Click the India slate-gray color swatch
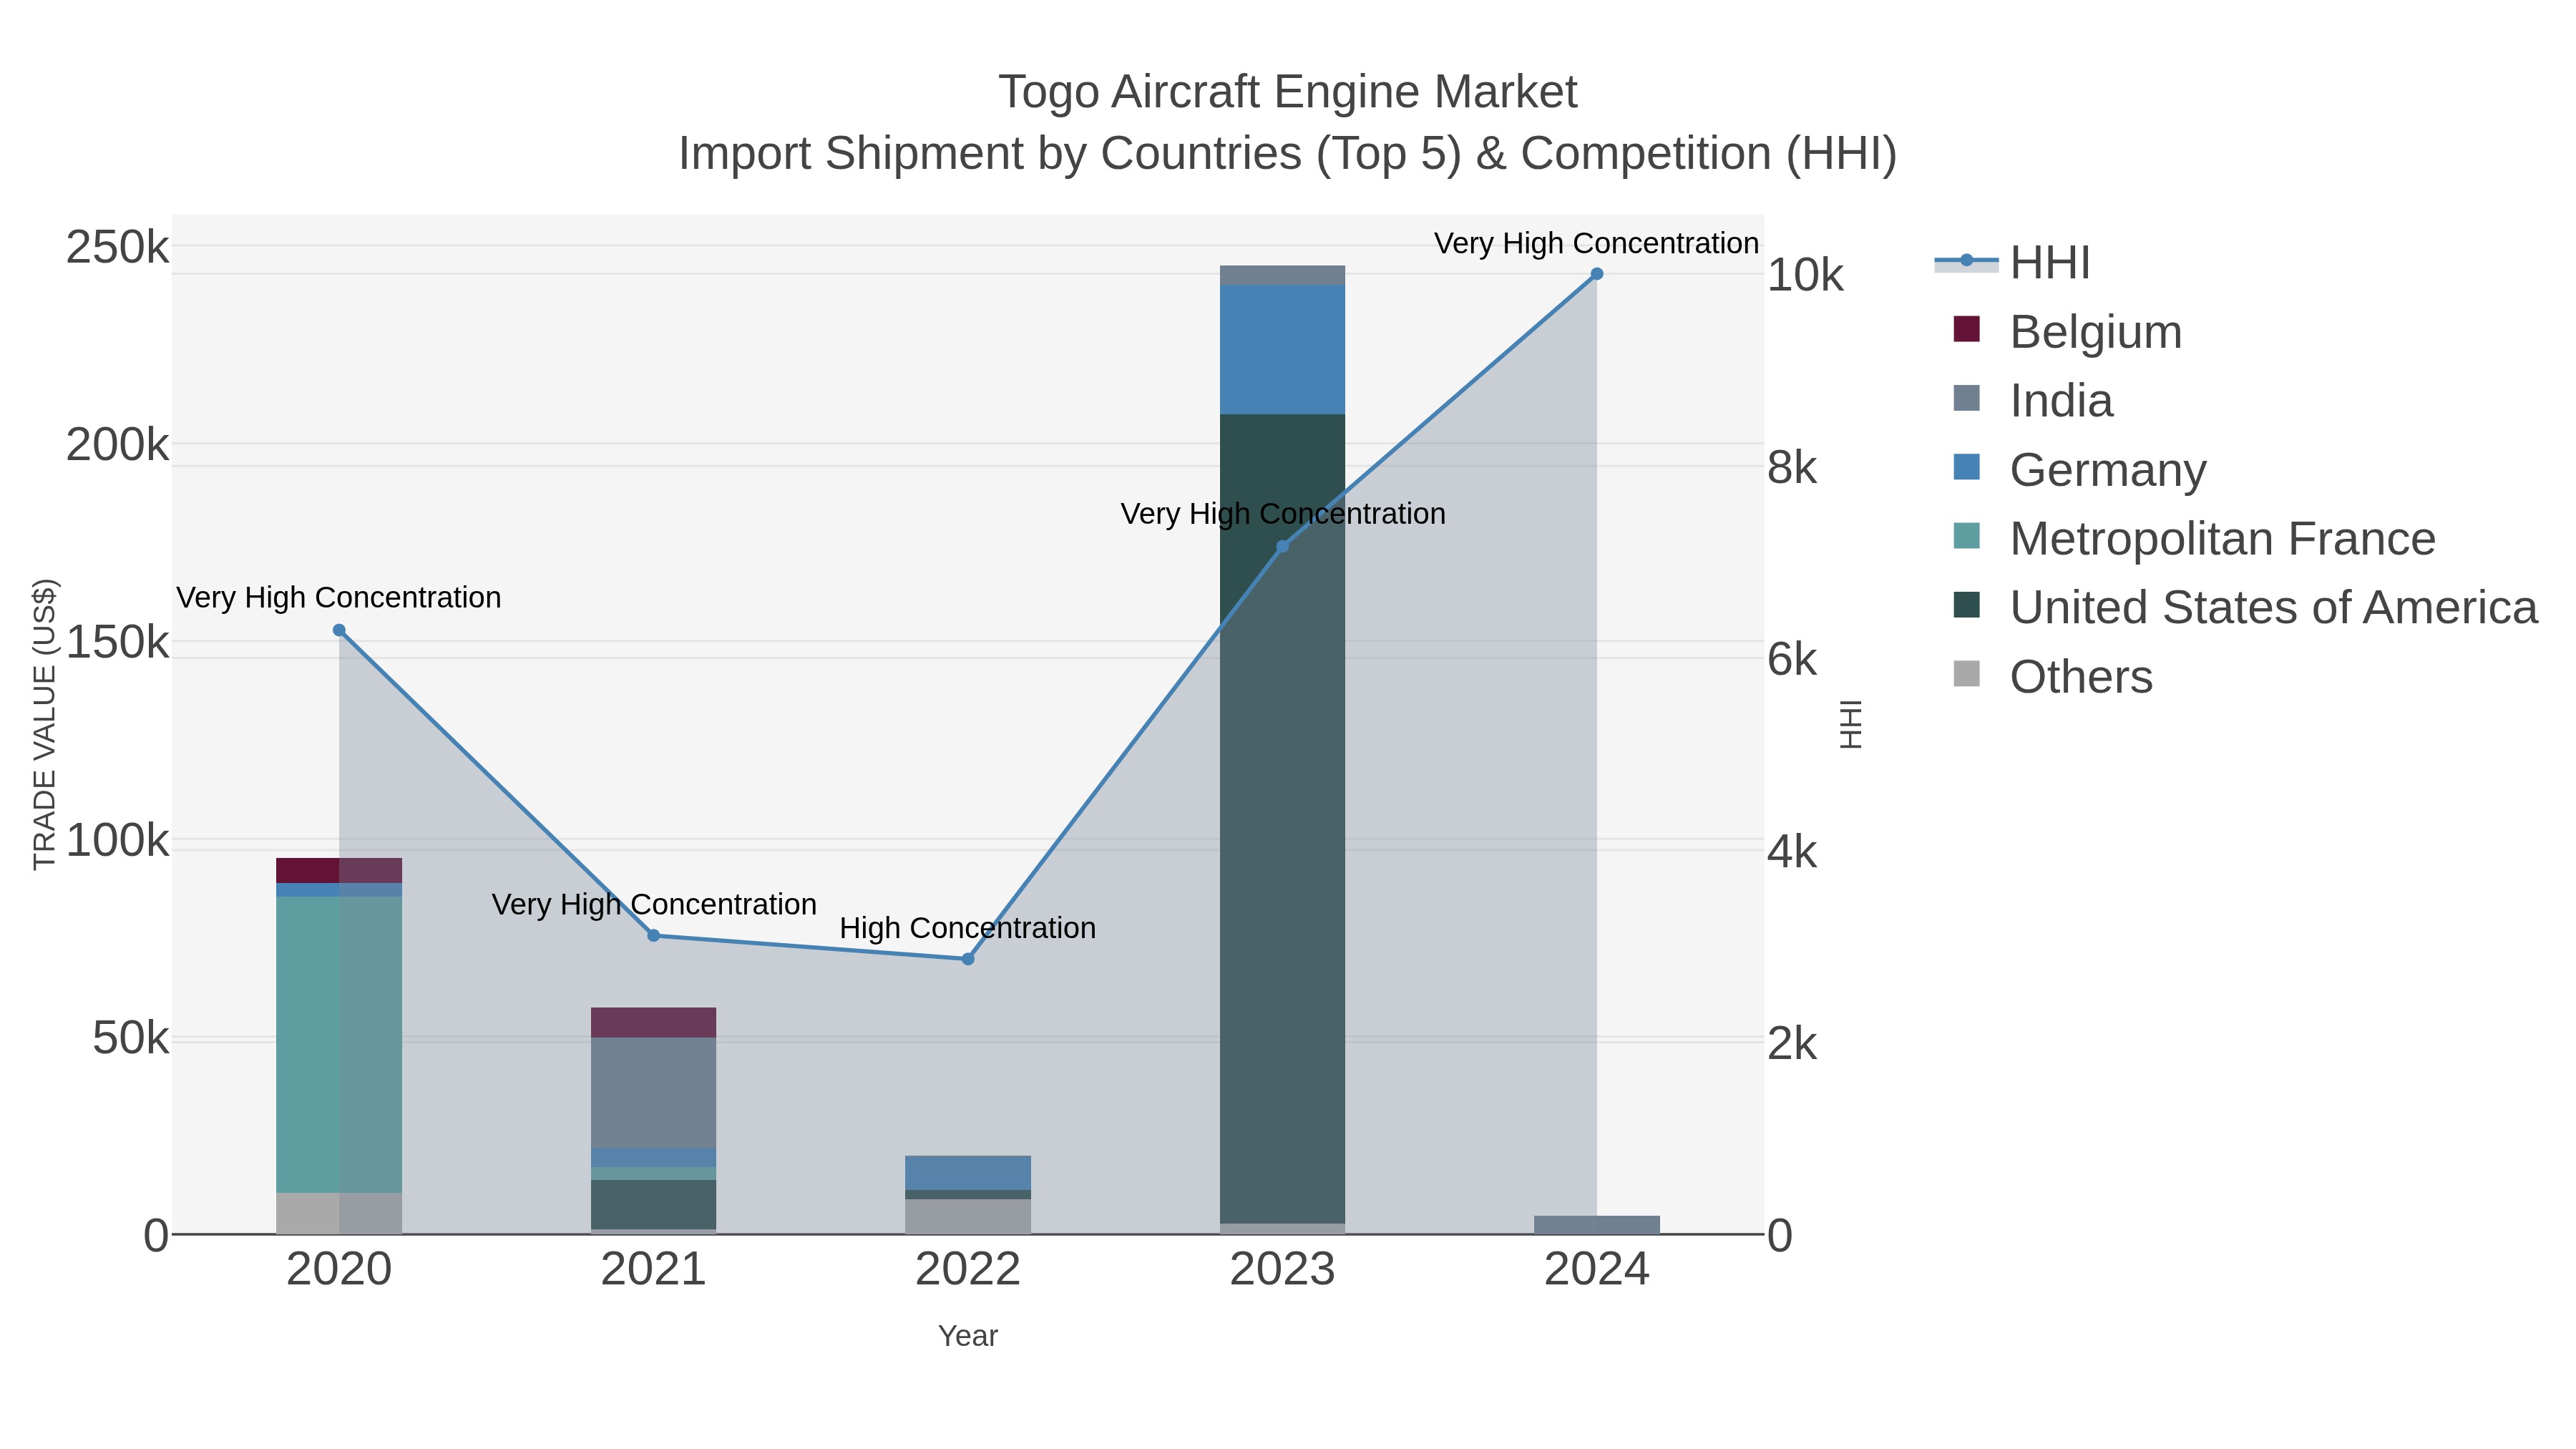Image resolution: width=2576 pixels, height=1449 pixels. coord(1966,398)
